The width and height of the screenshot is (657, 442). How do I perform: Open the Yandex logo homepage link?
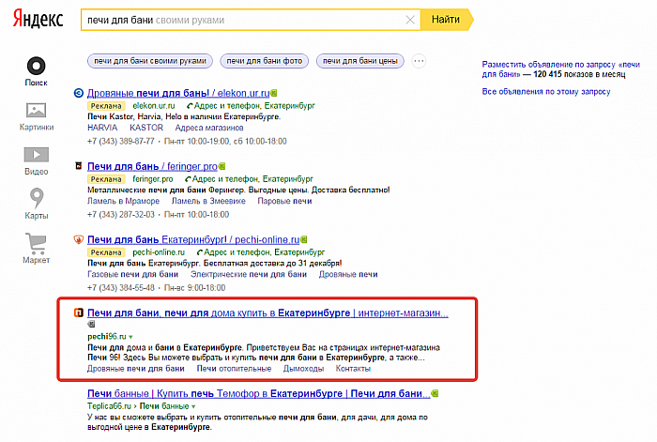[x=38, y=20]
